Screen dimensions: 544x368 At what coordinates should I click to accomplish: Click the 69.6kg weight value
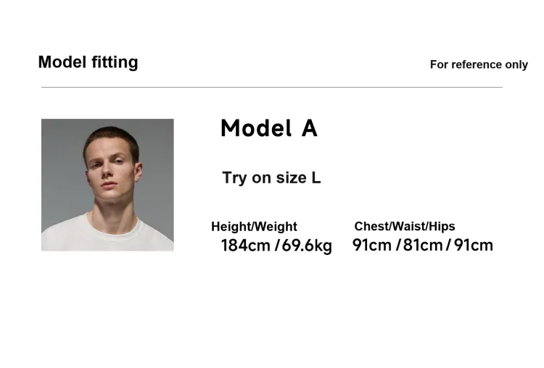click(307, 246)
